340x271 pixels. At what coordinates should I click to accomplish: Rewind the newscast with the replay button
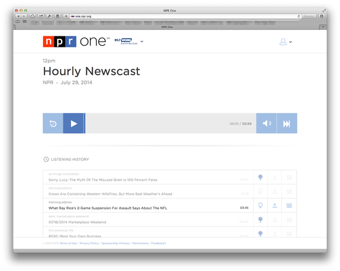pyautogui.click(x=53, y=123)
